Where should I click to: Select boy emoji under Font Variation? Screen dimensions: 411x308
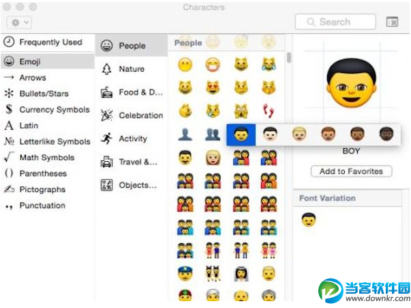tap(309, 219)
